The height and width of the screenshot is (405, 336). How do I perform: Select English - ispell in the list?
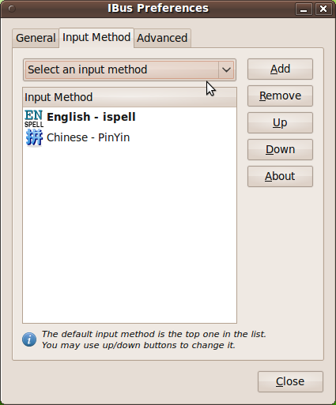click(130, 118)
